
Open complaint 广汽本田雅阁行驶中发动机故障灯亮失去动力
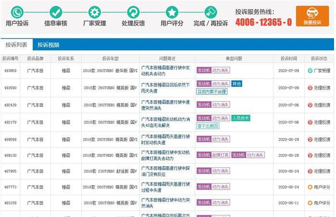(166, 155)
